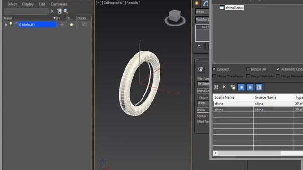The width and height of the screenshot is (303, 170).
Task: Open the Customize menu in Scene Explorer
Action: tap(59, 4)
